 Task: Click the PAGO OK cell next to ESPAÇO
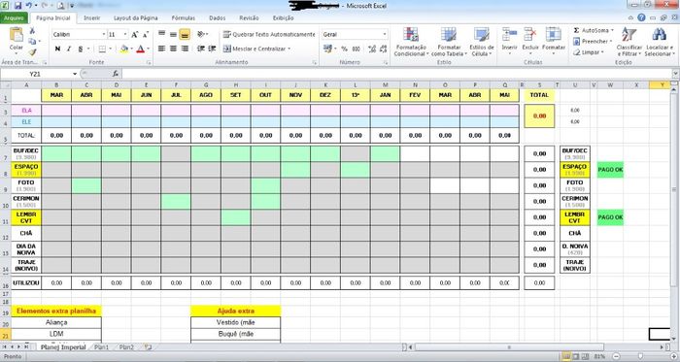coord(610,170)
